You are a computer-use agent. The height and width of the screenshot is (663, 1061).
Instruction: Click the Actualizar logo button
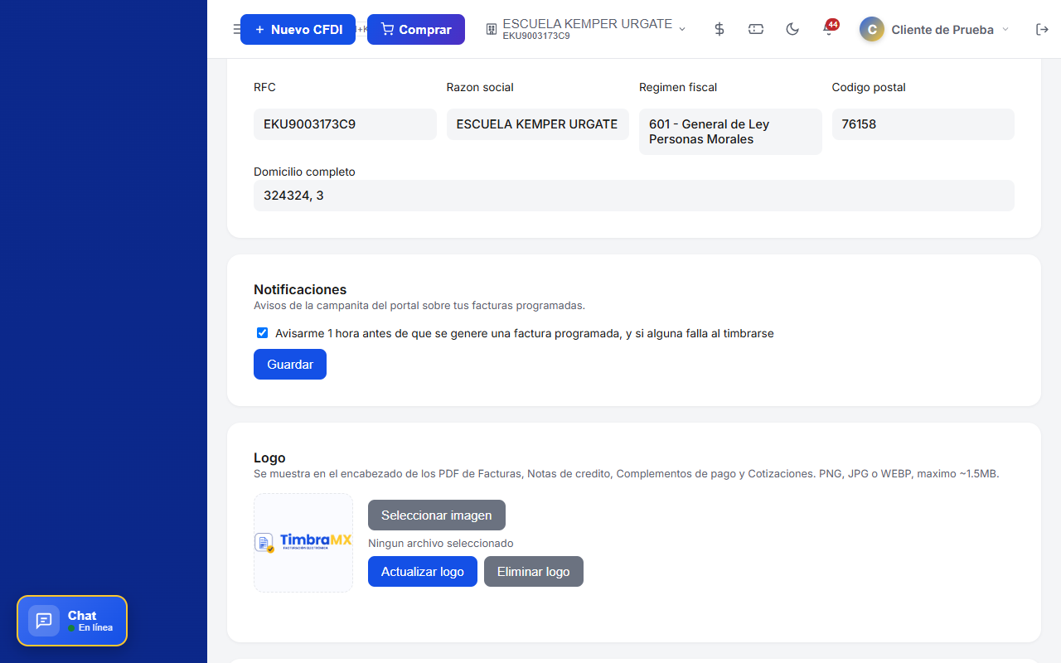click(x=423, y=572)
